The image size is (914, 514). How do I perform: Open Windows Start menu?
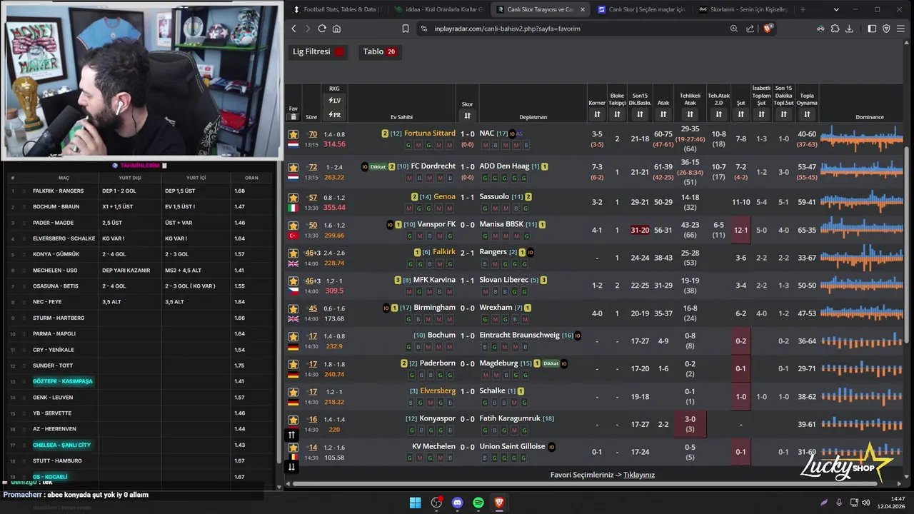tap(415, 503)
